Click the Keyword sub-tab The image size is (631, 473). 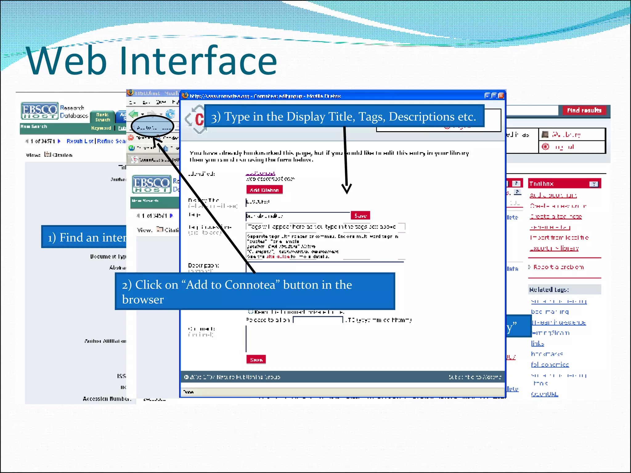pos(101,128)
